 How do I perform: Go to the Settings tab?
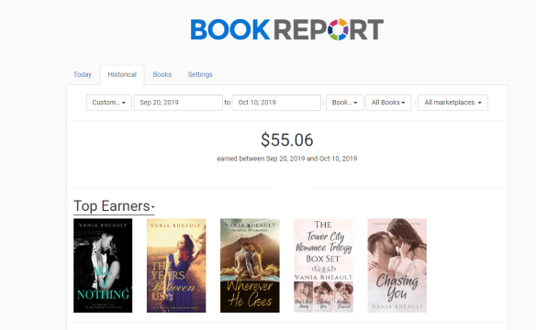click(200, 74)
